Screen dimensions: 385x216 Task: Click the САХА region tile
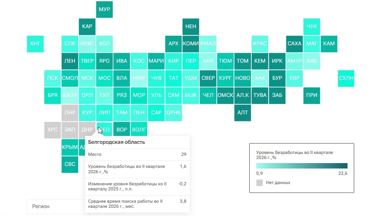(x=294, y=44)
